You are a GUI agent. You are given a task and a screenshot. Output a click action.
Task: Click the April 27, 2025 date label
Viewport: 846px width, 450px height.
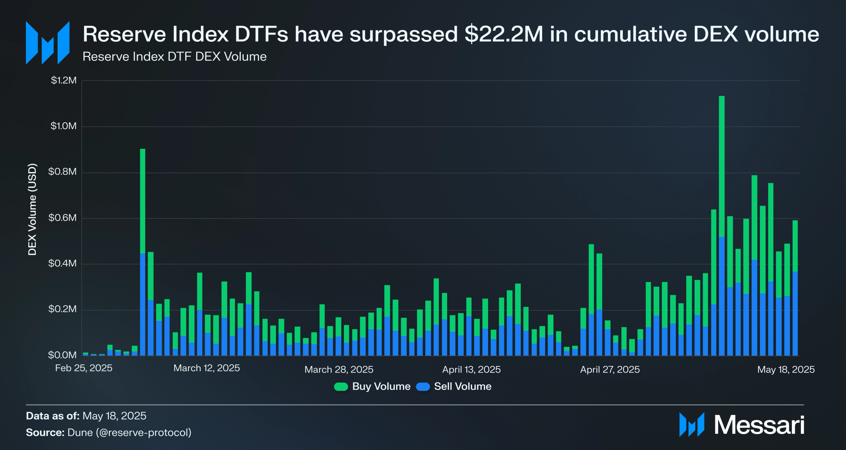[610, 370]
